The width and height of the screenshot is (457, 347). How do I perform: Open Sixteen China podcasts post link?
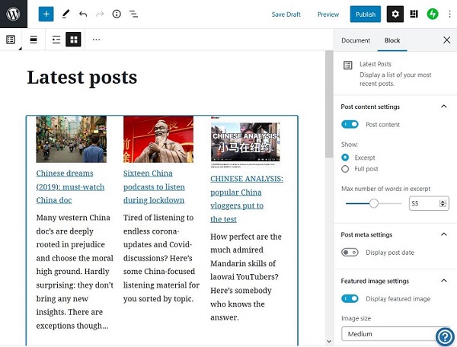pos(154,186)
